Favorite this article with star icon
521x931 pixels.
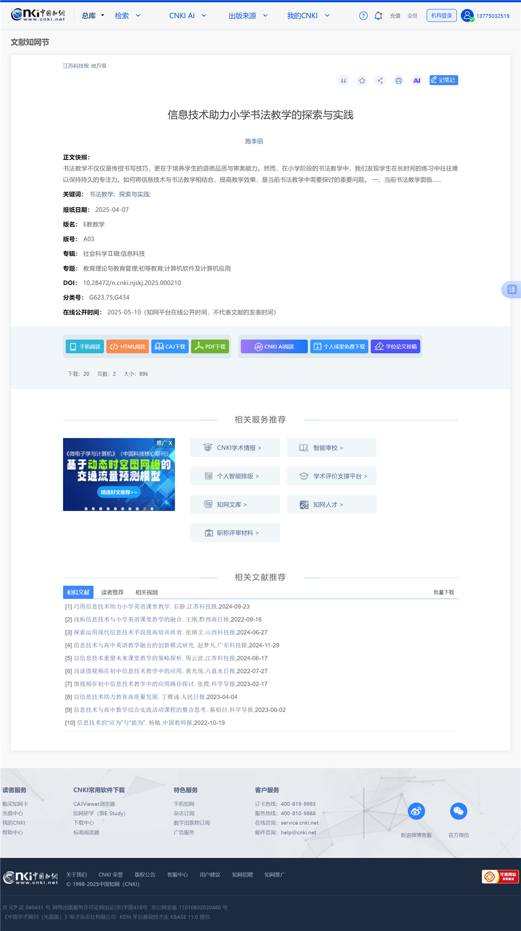coord(362,80)
